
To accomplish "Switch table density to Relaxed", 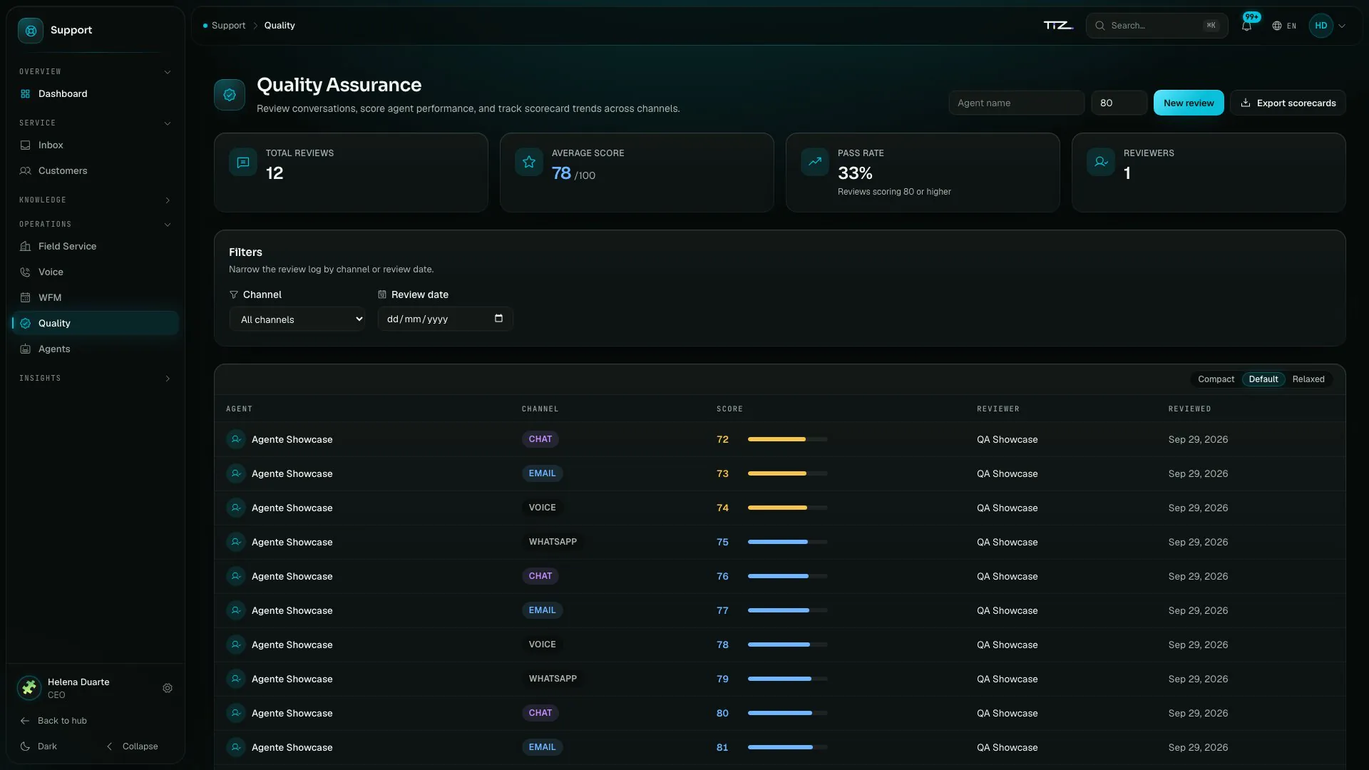I will [1308, 379].
